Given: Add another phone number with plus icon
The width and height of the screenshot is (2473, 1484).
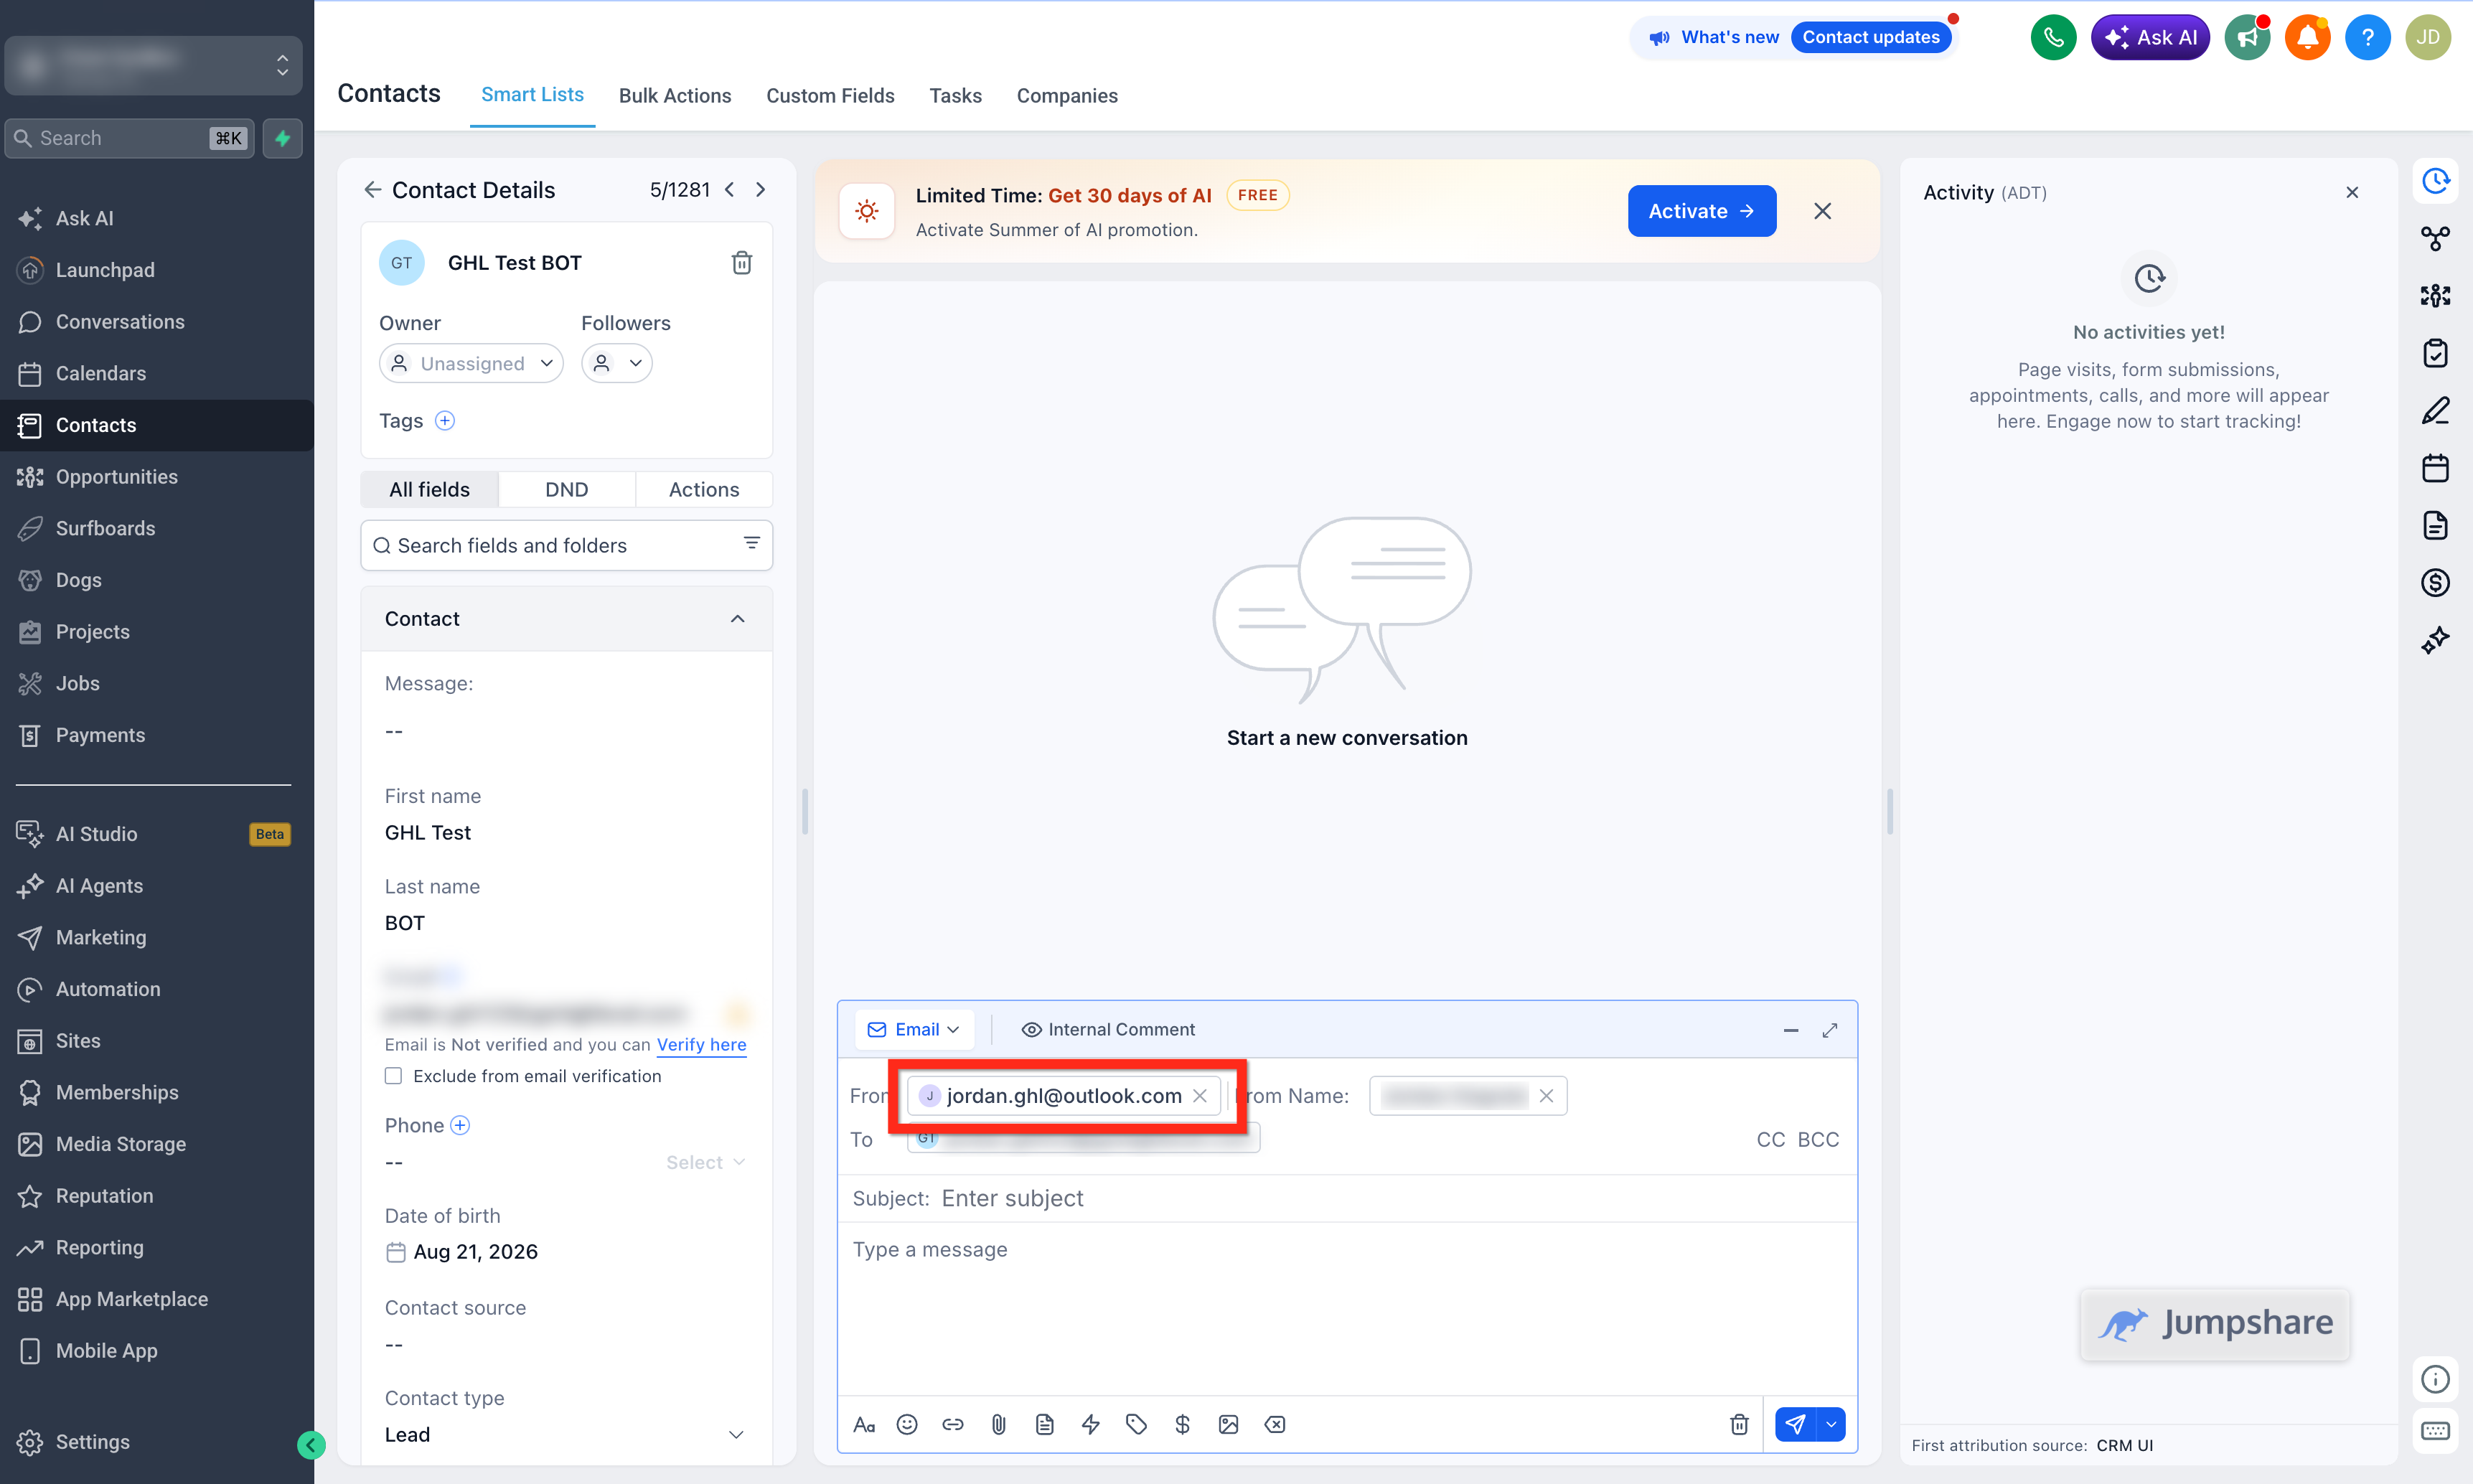Looking at the screenshot, I should coord(460,1125).
